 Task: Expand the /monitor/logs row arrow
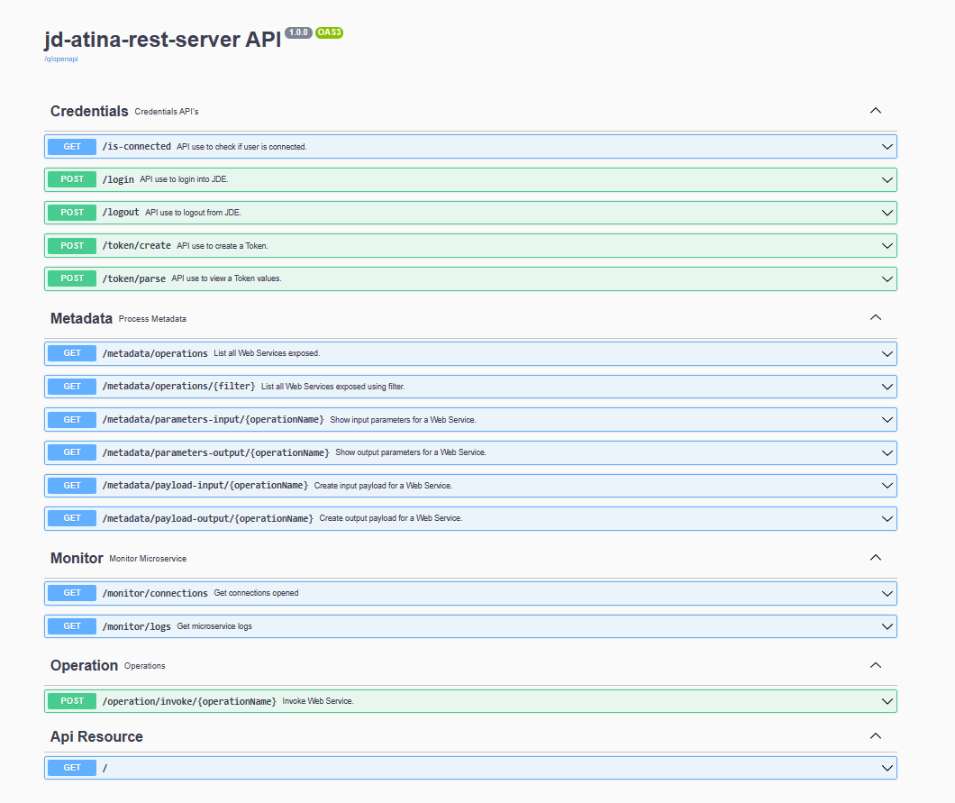[887, 626]
